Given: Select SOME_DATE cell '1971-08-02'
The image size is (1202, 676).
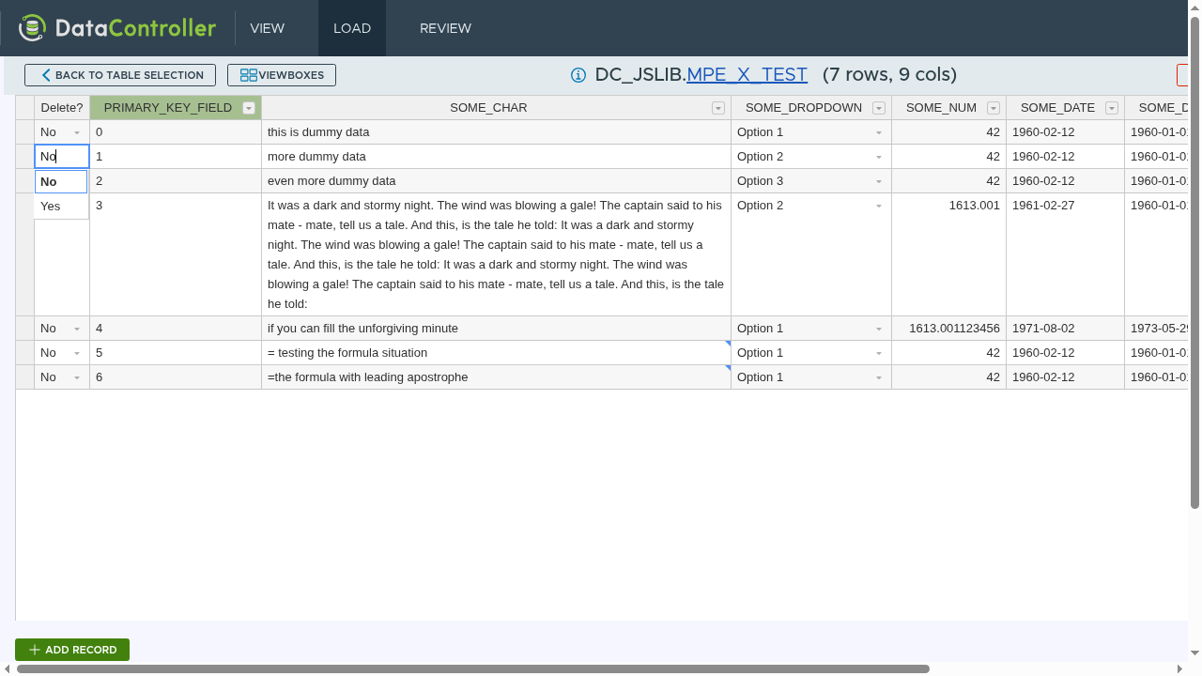Looking at the screenshot, I should pyautogui.click(x=1065, y=329).
